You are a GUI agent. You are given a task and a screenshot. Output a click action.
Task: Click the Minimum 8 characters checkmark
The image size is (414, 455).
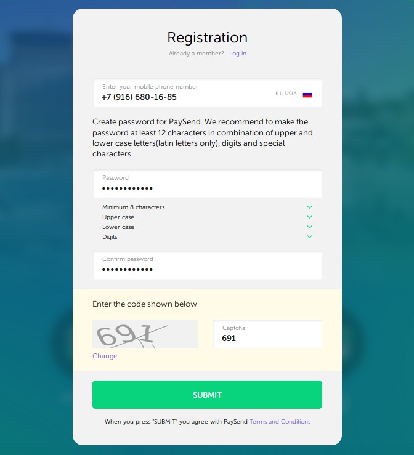pyautogui.click(x=309, y=207)
